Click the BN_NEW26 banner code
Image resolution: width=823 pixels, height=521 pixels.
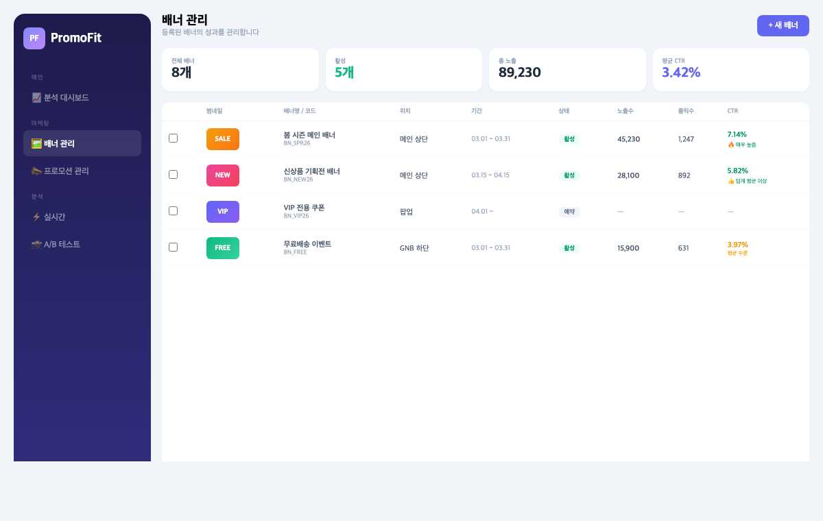(x=298, y=180)
